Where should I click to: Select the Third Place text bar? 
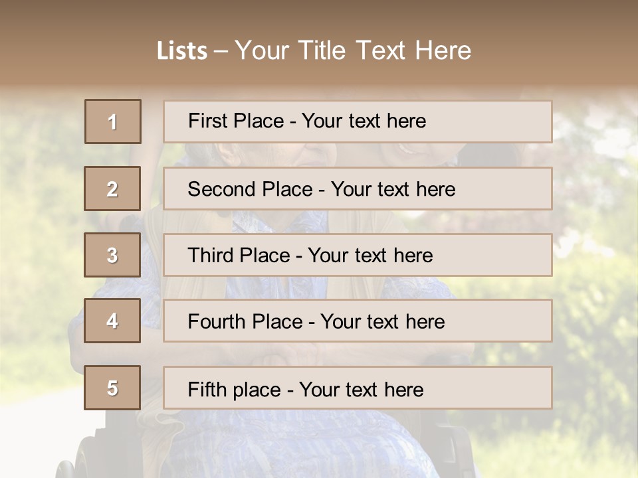tap(358, 255)
